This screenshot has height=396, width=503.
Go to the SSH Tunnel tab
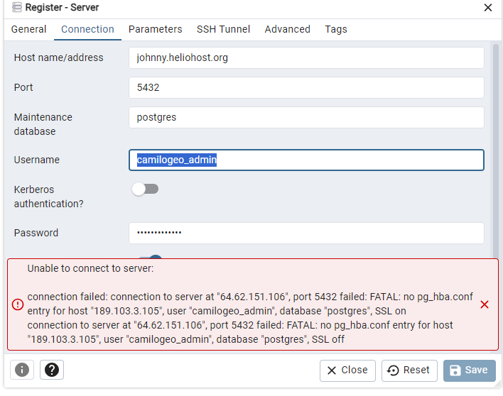pyautogui.click(x=223, y=29)
